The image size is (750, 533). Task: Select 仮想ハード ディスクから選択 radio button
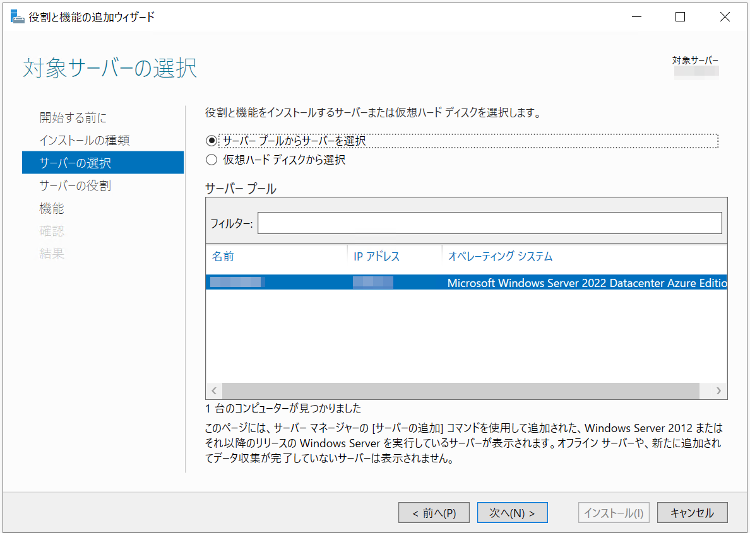pyautogui.click(x=211, y=160)
